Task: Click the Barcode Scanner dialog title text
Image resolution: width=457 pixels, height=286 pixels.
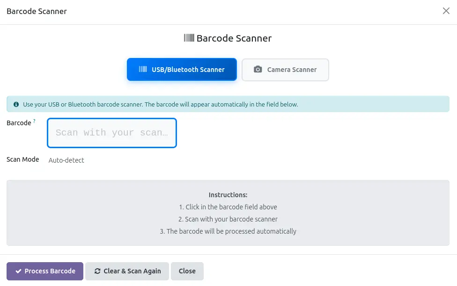Action: (37, 11)
